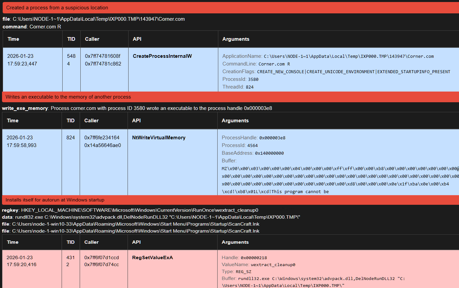
Task: Click the CreateProcessInternalW API name
Action: [162, 56]
